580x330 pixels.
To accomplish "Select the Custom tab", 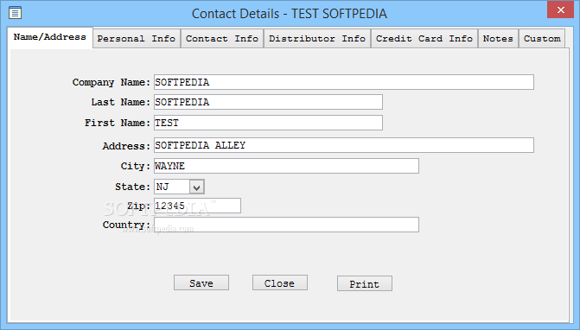I will [542, 39].
